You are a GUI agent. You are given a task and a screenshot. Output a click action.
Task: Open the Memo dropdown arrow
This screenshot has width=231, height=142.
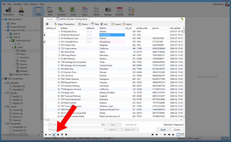pos(90,24)
